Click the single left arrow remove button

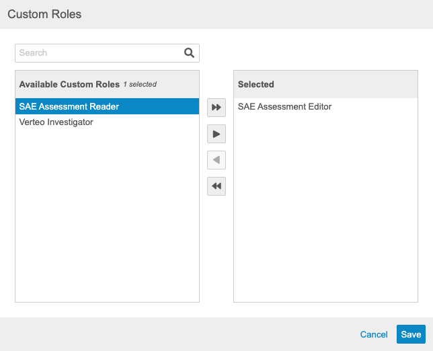216,160
